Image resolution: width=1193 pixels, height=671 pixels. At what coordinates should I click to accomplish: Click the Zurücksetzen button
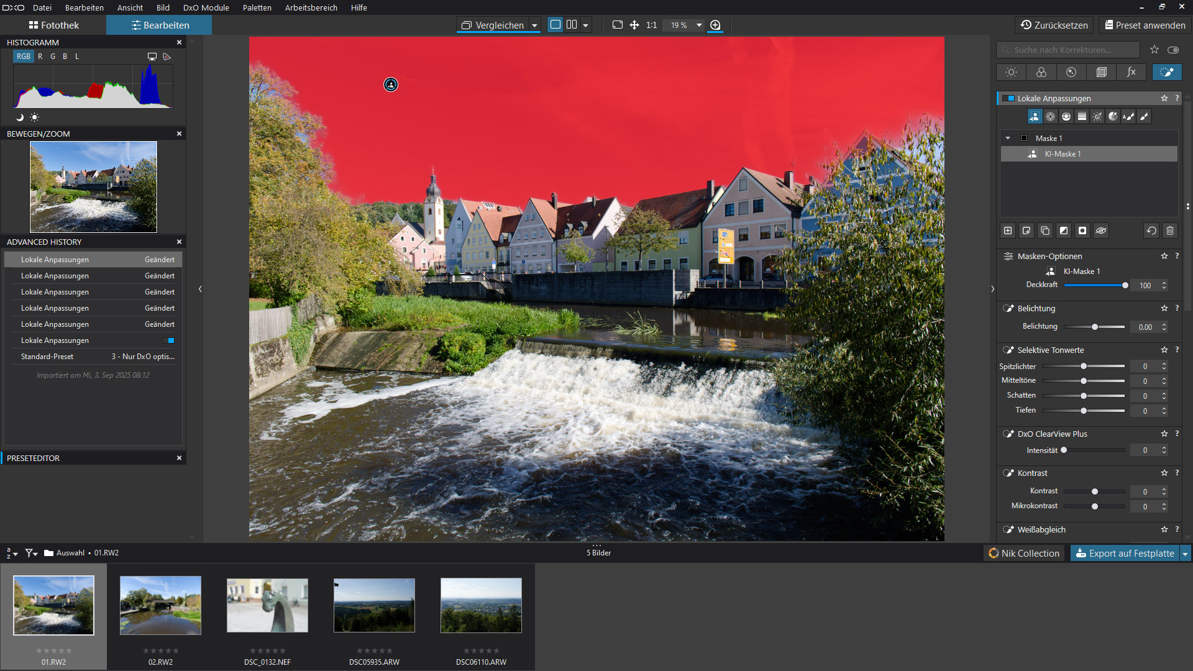pos(1054,25)
